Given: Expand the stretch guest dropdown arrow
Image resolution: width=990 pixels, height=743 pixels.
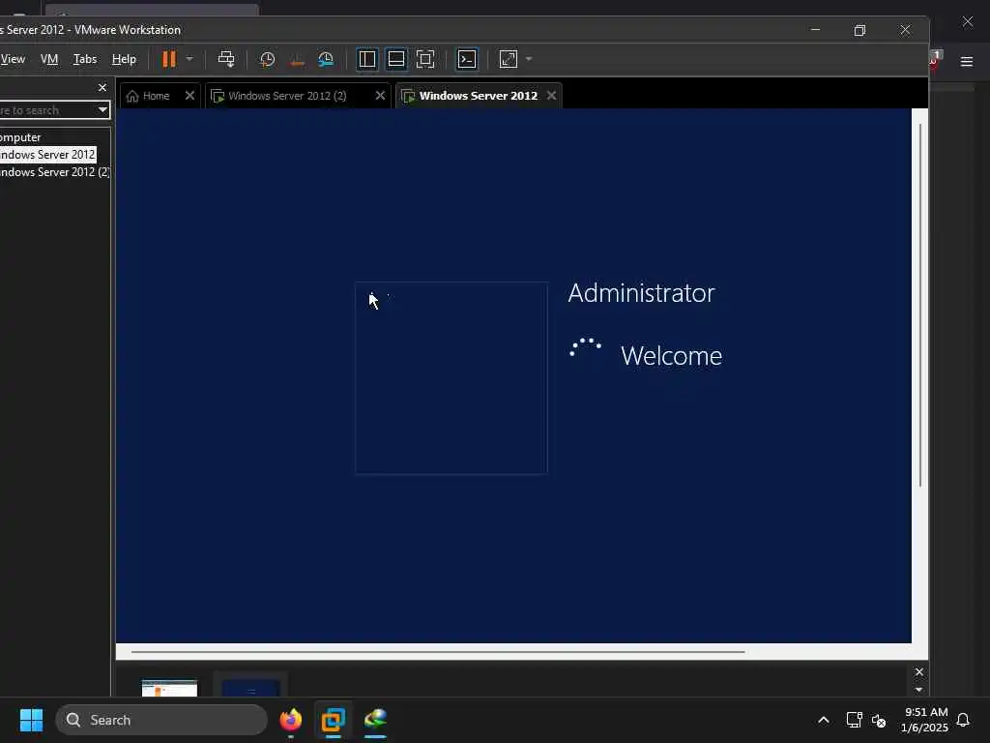Looking at the screenshot, I should pyautogui.click(x=529, y=59).
